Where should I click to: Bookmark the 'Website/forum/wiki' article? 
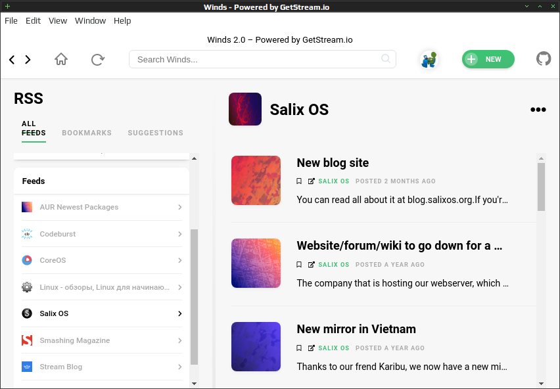coord(299,265)
